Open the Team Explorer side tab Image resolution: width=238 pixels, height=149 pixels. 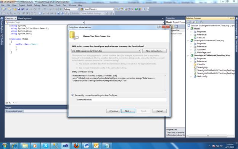click(236, 45)
